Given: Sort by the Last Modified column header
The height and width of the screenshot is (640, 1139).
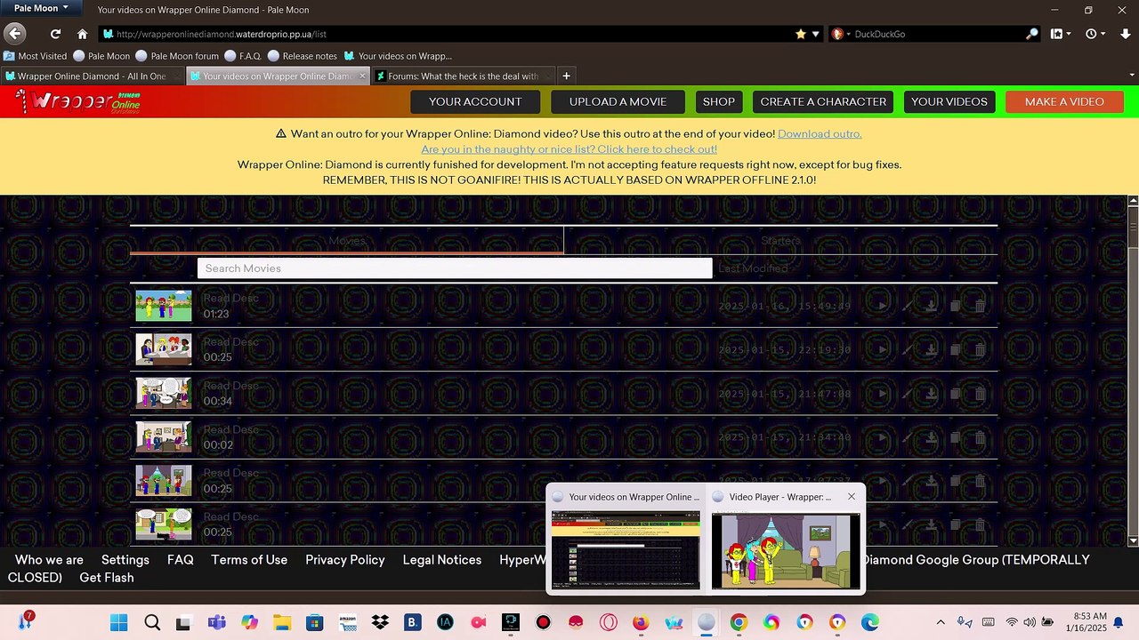Looking at the screenshot, I should click(753, 268).
